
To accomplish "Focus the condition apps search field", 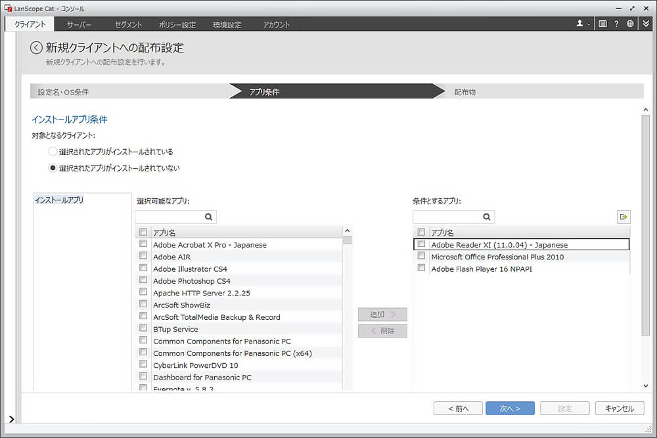I will coord(447,217).
